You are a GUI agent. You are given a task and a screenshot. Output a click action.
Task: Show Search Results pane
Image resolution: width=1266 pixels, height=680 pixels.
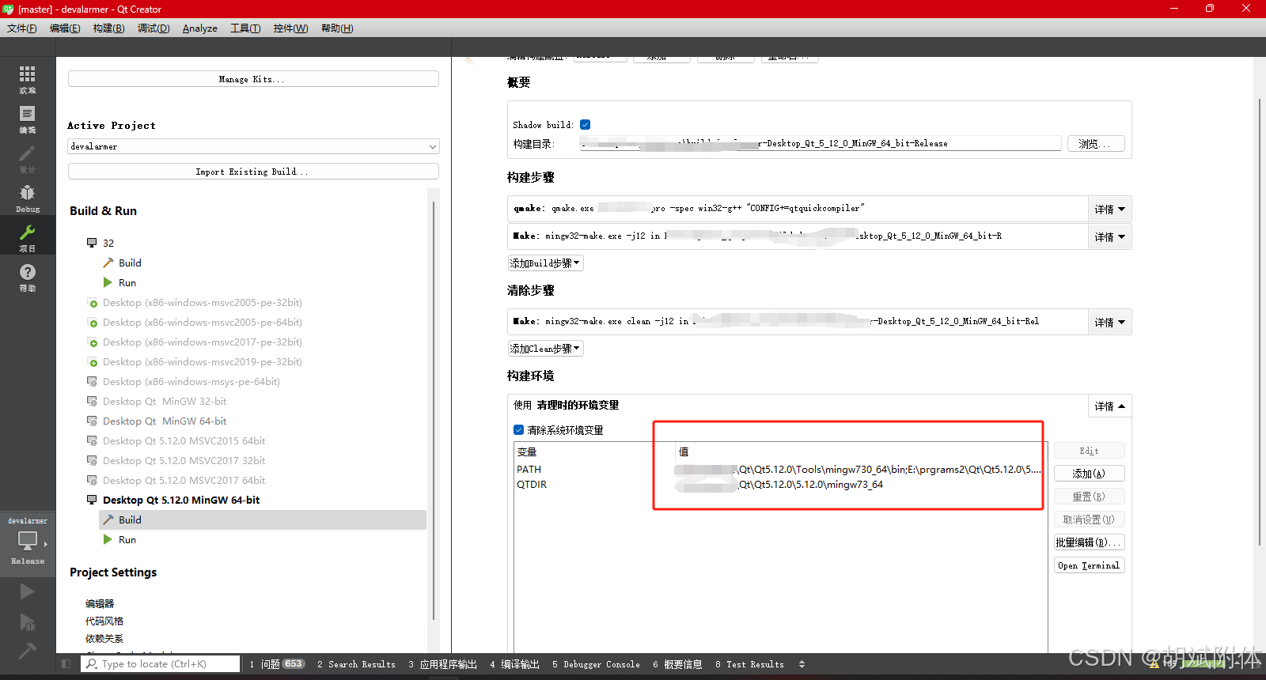click(356, 664)
